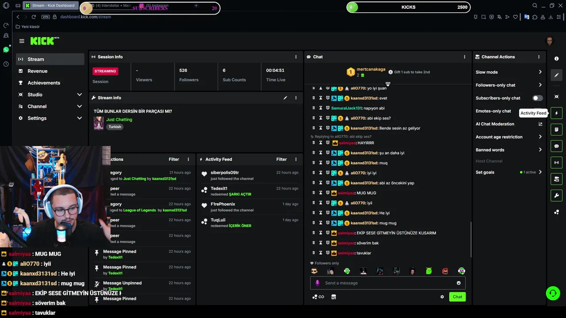Timeout user salmiyaa on tavuklar message
Image resolution: width=566 pixels, height=318 pixels.
[x=321, y=253]
